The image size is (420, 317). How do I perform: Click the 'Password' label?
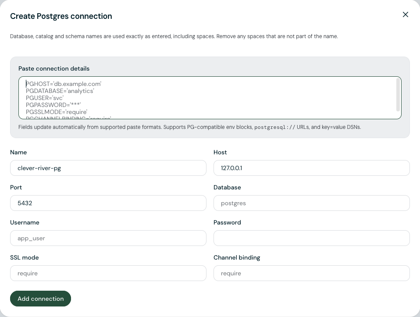point(227,222)
